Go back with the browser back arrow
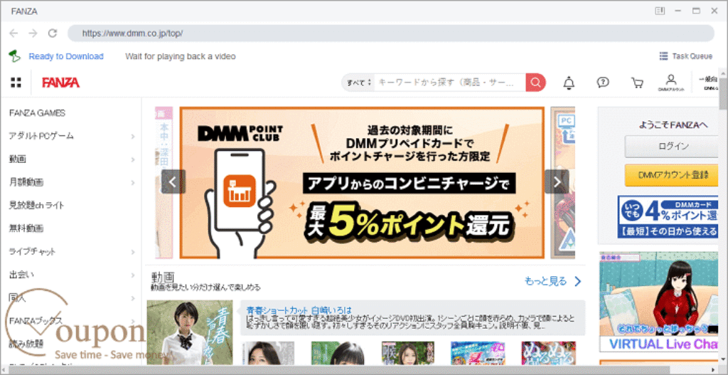728x375 pixels. 14,33
